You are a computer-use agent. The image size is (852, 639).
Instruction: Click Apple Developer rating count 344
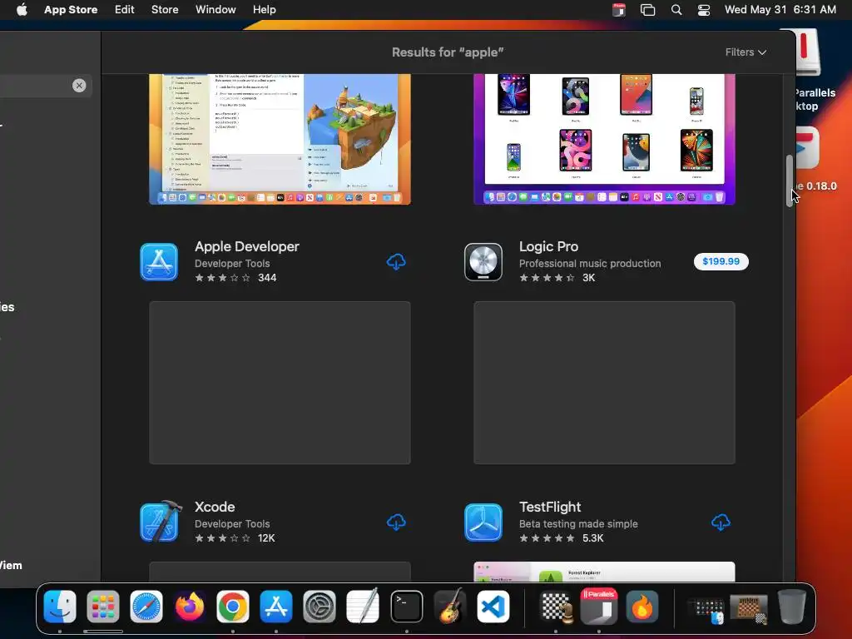coord(267,278)
